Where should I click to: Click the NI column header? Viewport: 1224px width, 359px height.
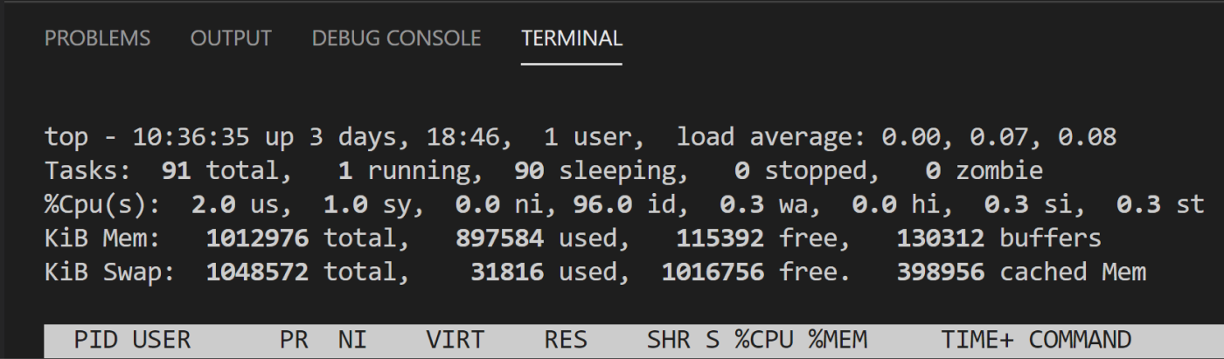click(x=352, y=339)
